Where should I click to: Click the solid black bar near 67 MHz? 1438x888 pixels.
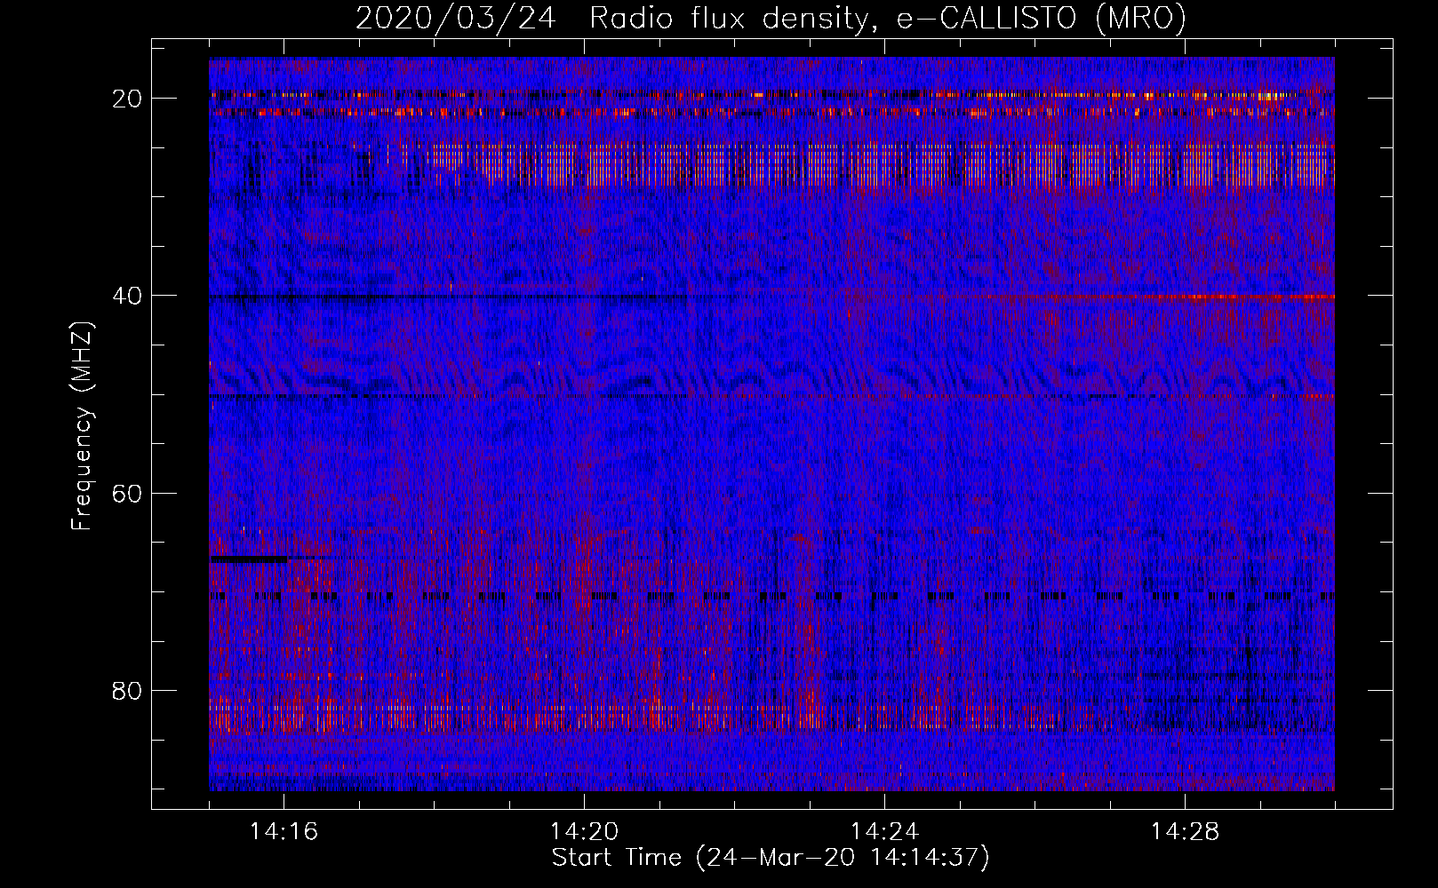[x=248, y=559]
